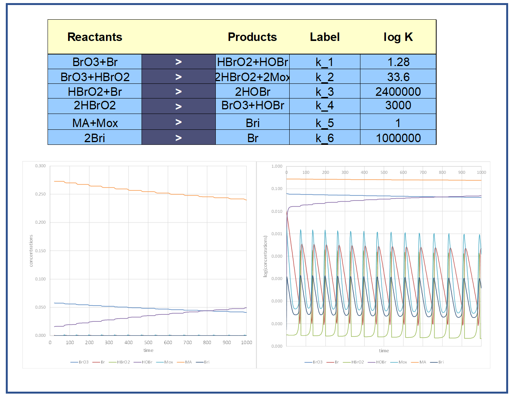Click the k_3 label cell
512x399 pixels.
coord(324,92)
